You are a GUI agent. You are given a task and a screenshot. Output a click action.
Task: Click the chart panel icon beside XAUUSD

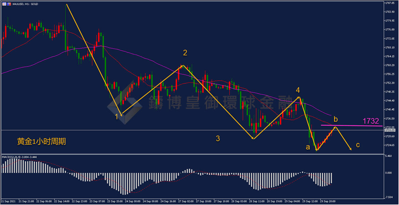(x=4, y=4)
